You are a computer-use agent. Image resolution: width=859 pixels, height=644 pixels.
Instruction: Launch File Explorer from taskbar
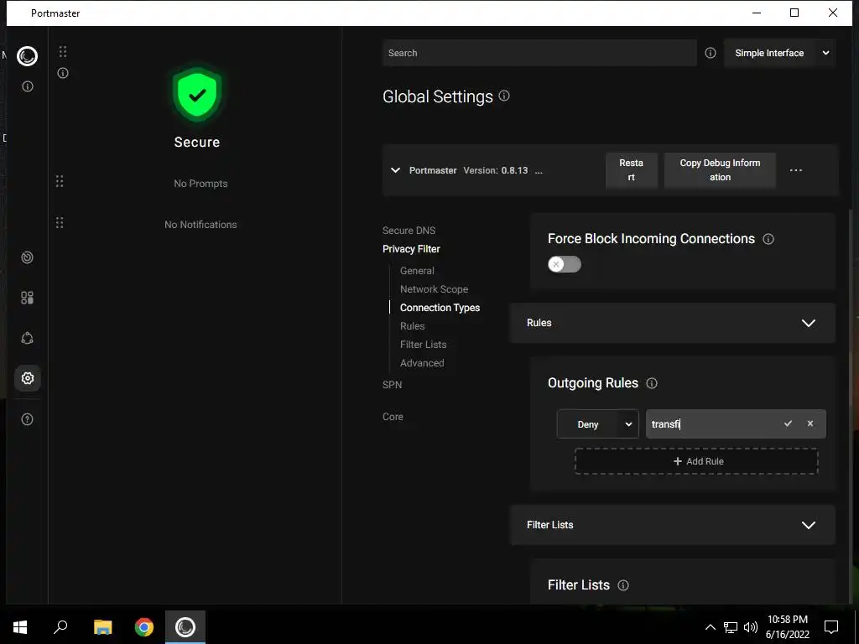[x=102, y=627]
